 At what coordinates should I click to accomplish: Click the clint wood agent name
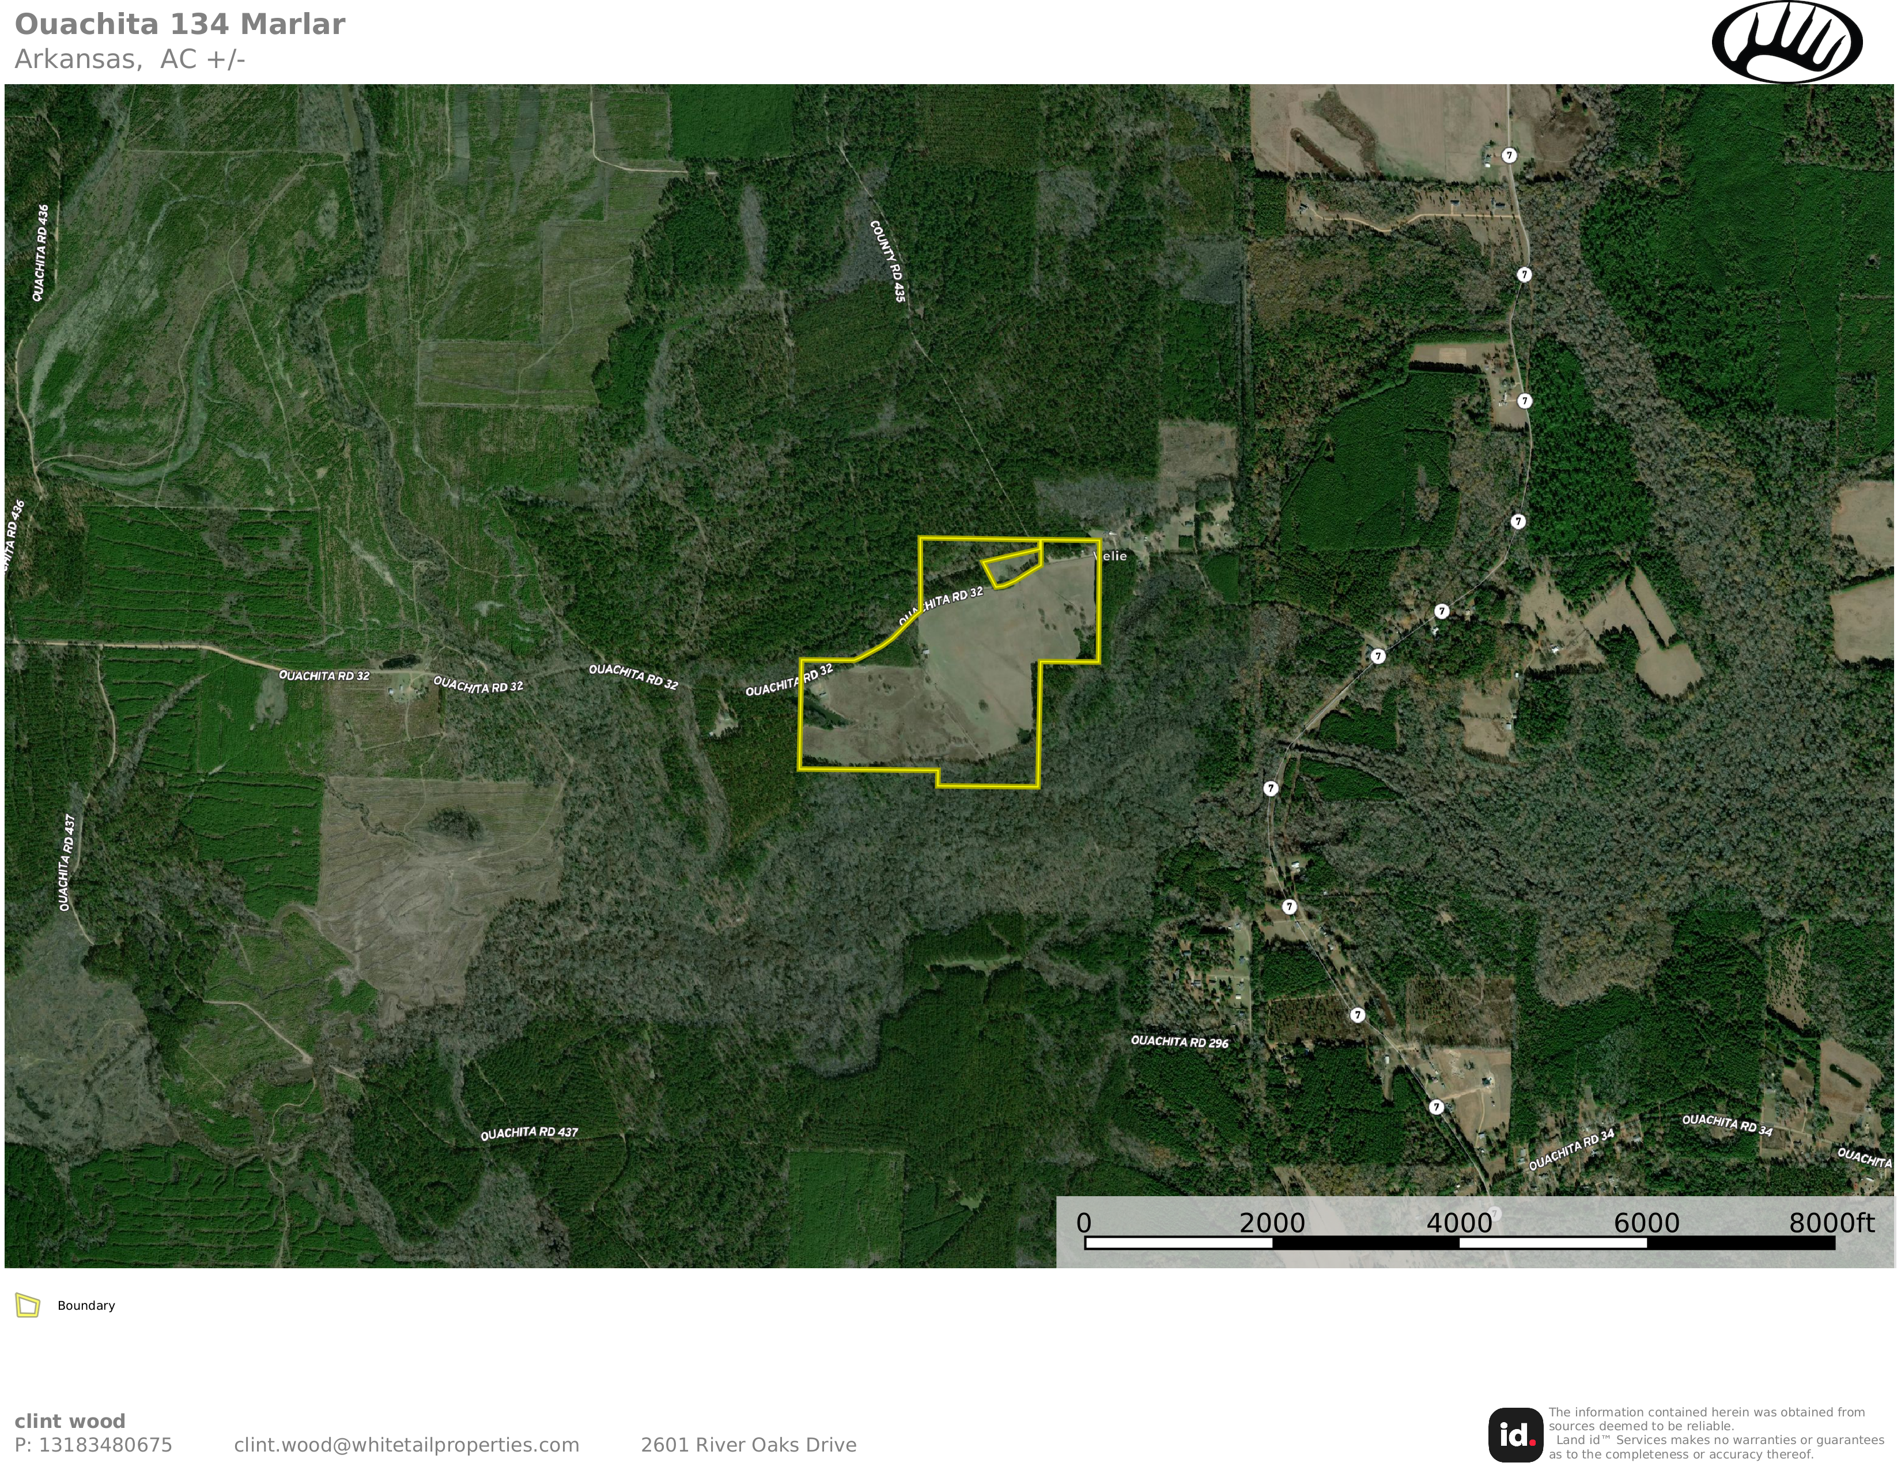(x=70, y=1421)
